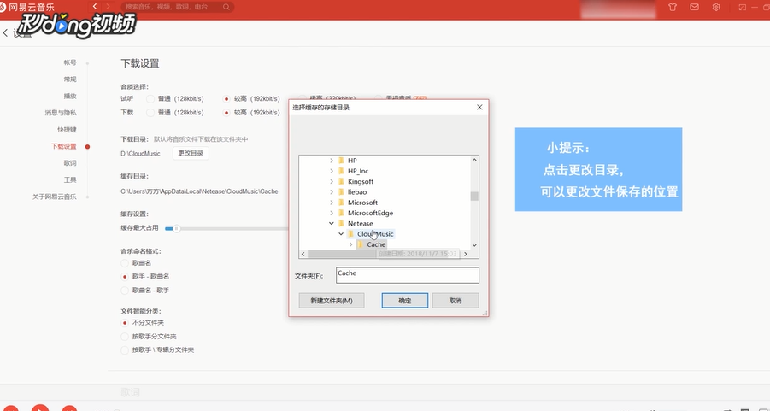This screenshot has height=411, width=770.
Task: Select 不分文件夹 classification option
Action: click(125, 323)
